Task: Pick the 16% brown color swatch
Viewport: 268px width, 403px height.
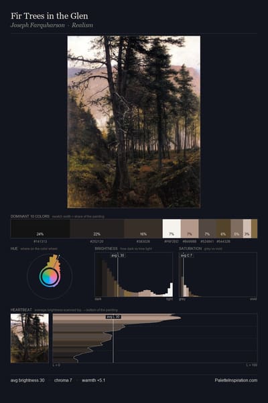Action: (x=143, y=228)
